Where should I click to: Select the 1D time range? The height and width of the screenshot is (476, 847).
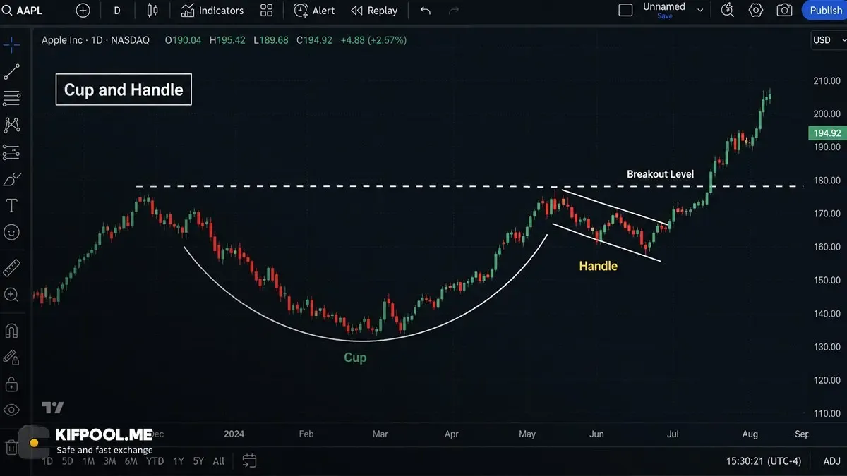click(x=47, y=461)
